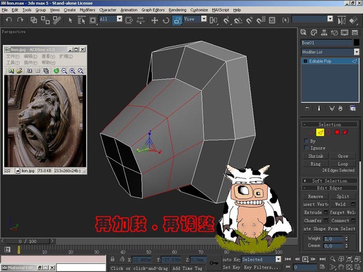Viewport: 363px width, 272px height.
Task: Open the Modify command panel tab
Action: [x=314, y=32]
